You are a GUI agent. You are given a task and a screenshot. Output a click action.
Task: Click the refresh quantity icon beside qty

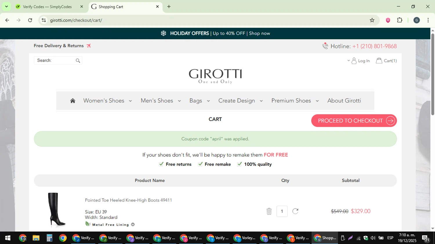pos(295,211)
